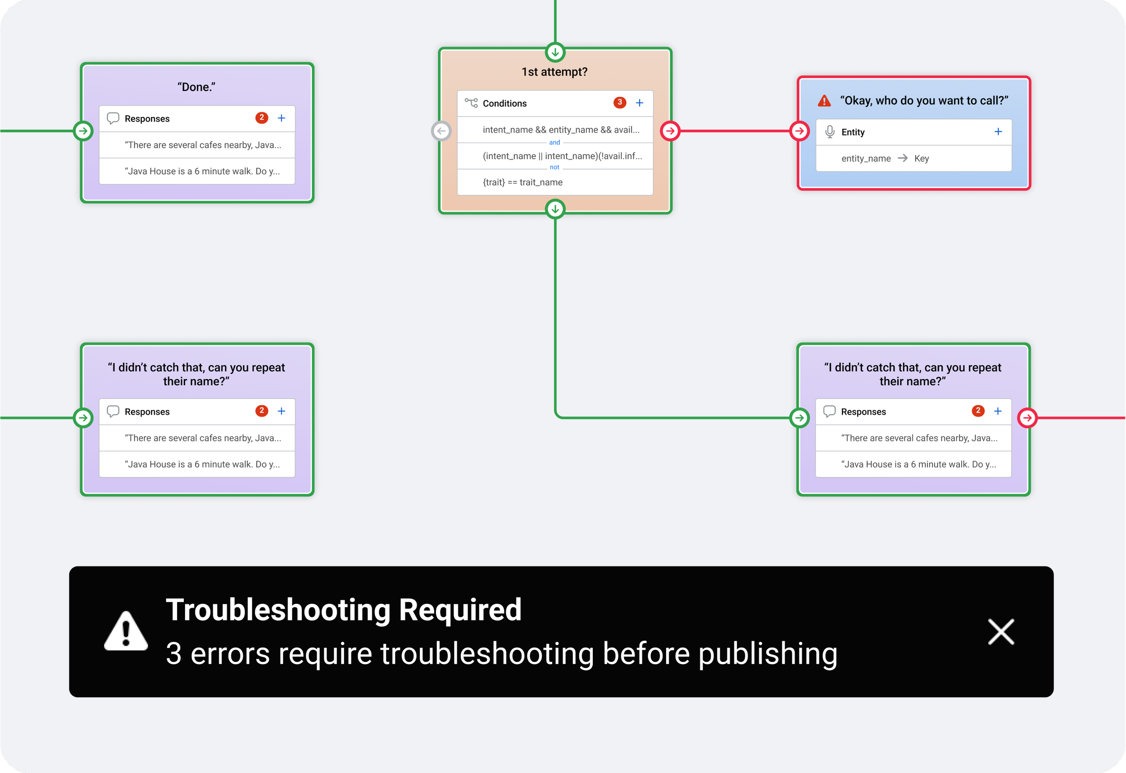Viewport: 1126px width, 773px height.
Task: Click the branching icon beside Conditions
Action: click(x=471, y=103)
